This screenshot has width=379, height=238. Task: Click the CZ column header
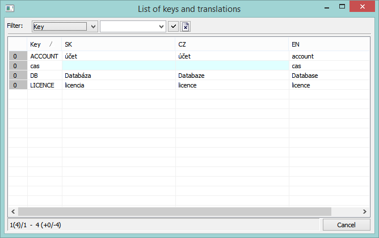pyautogui.click(x=231, y=44)
